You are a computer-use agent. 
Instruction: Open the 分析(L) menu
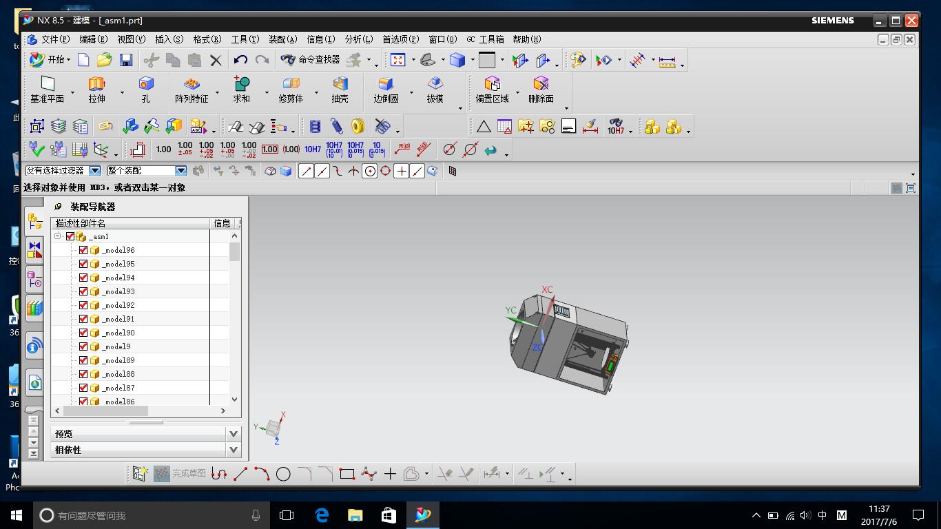(358, 39)
